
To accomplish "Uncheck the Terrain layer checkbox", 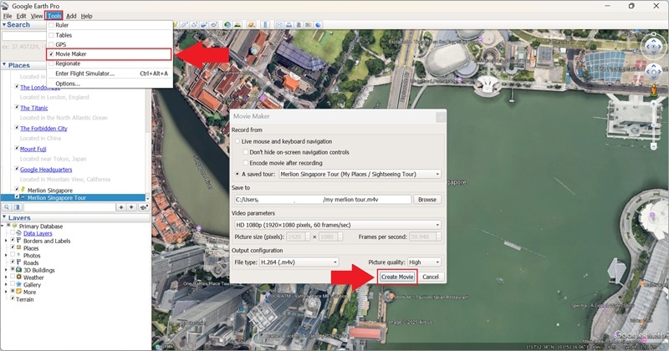I will pos(13,298).
